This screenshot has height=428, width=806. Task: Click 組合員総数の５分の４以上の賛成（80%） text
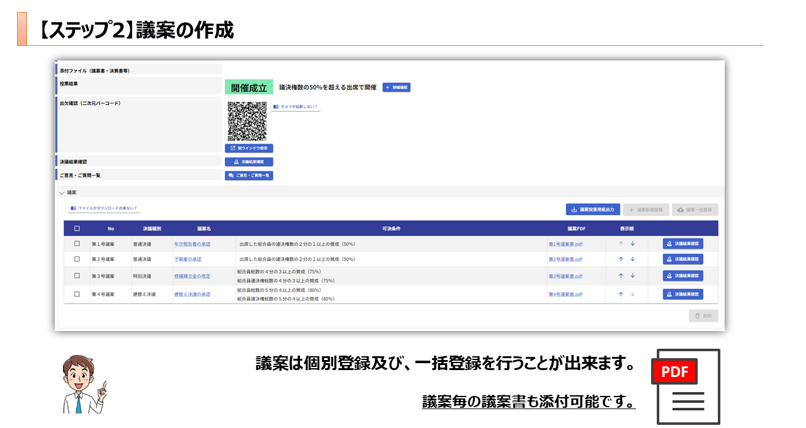click(x=279, y=290)
